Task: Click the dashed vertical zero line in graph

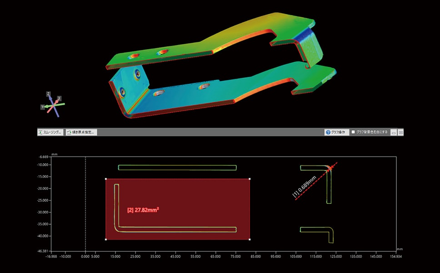Action: tap(85, 204)
